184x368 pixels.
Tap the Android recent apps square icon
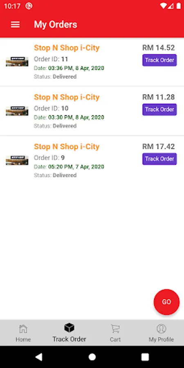145,357
